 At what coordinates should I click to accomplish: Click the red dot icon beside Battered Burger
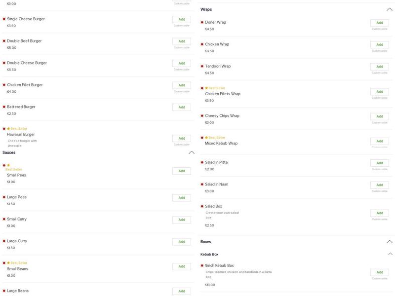pos(4,107)
